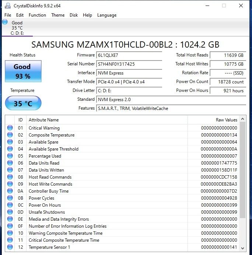Click the status orb for Data Units Read
Image resolution: width=252 pixels, height=255 pixels.
(10, 163)
